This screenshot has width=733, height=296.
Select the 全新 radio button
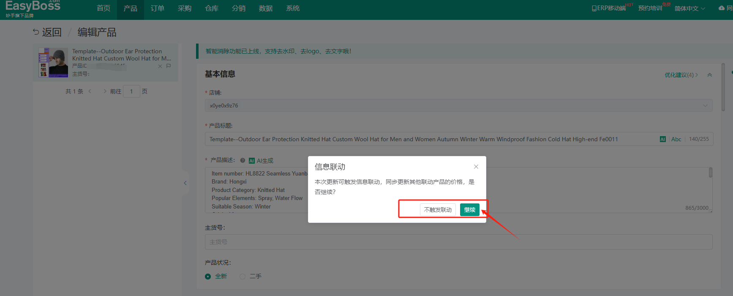(x=208, y=277)
